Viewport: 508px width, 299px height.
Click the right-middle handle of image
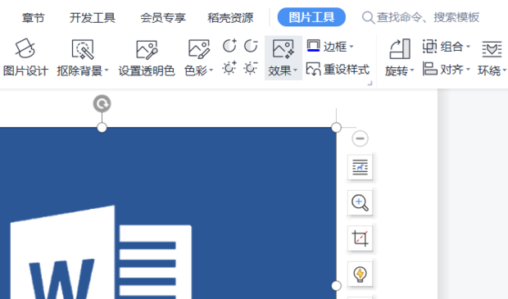coord(336,286)
